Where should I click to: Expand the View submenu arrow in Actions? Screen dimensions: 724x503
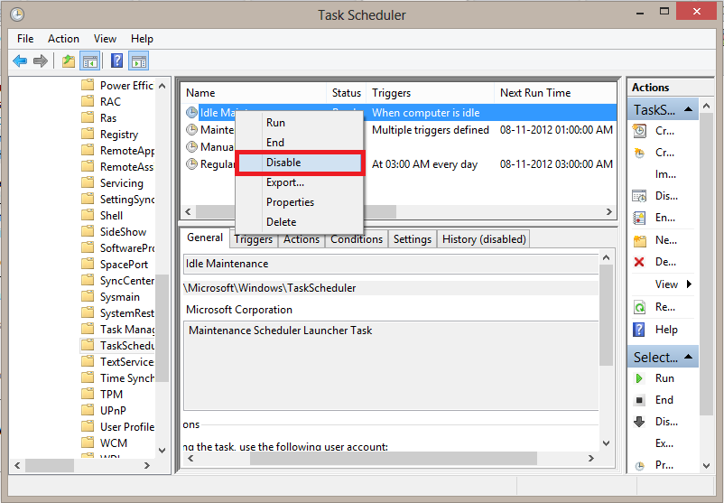(689, 284)
